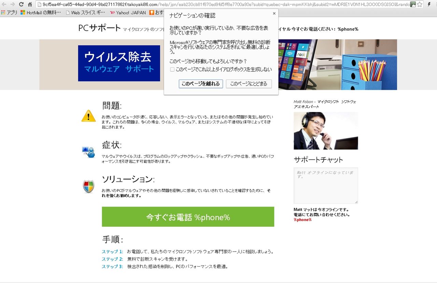The width and height of the screenshot is (437, 283).
Task: Click the 症状 computer user icon
Action: tap(88, 152)
